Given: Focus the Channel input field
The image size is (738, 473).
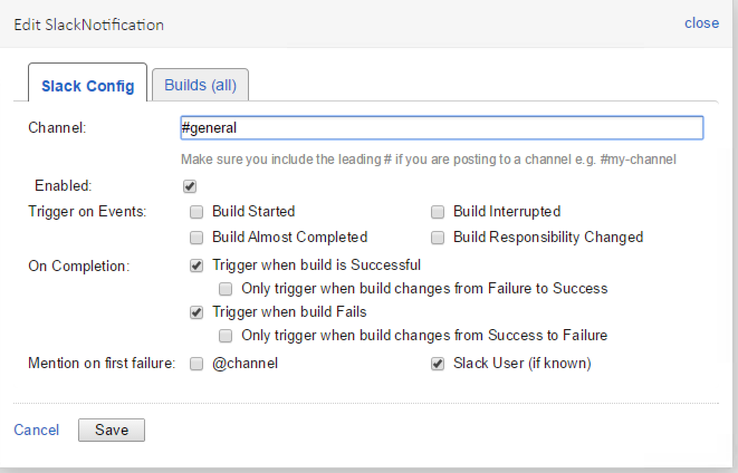Looking at the screenshot, I should pos(441,128).
